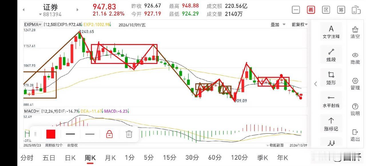Toggle 隐藏 to hide drawings
Image resolution: width=366 pixels, height=166 pixels.
pyautogui.click(x=355, y=58)
